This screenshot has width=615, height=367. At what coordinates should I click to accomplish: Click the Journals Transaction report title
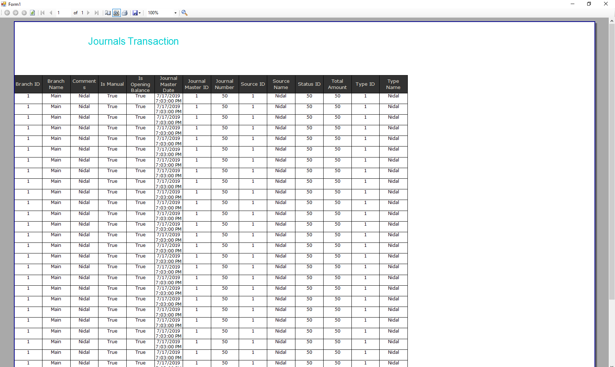point(134,41)
